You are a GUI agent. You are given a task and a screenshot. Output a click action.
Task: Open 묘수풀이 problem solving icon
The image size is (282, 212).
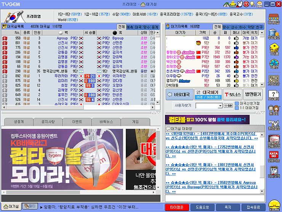[x=274, y=95]
